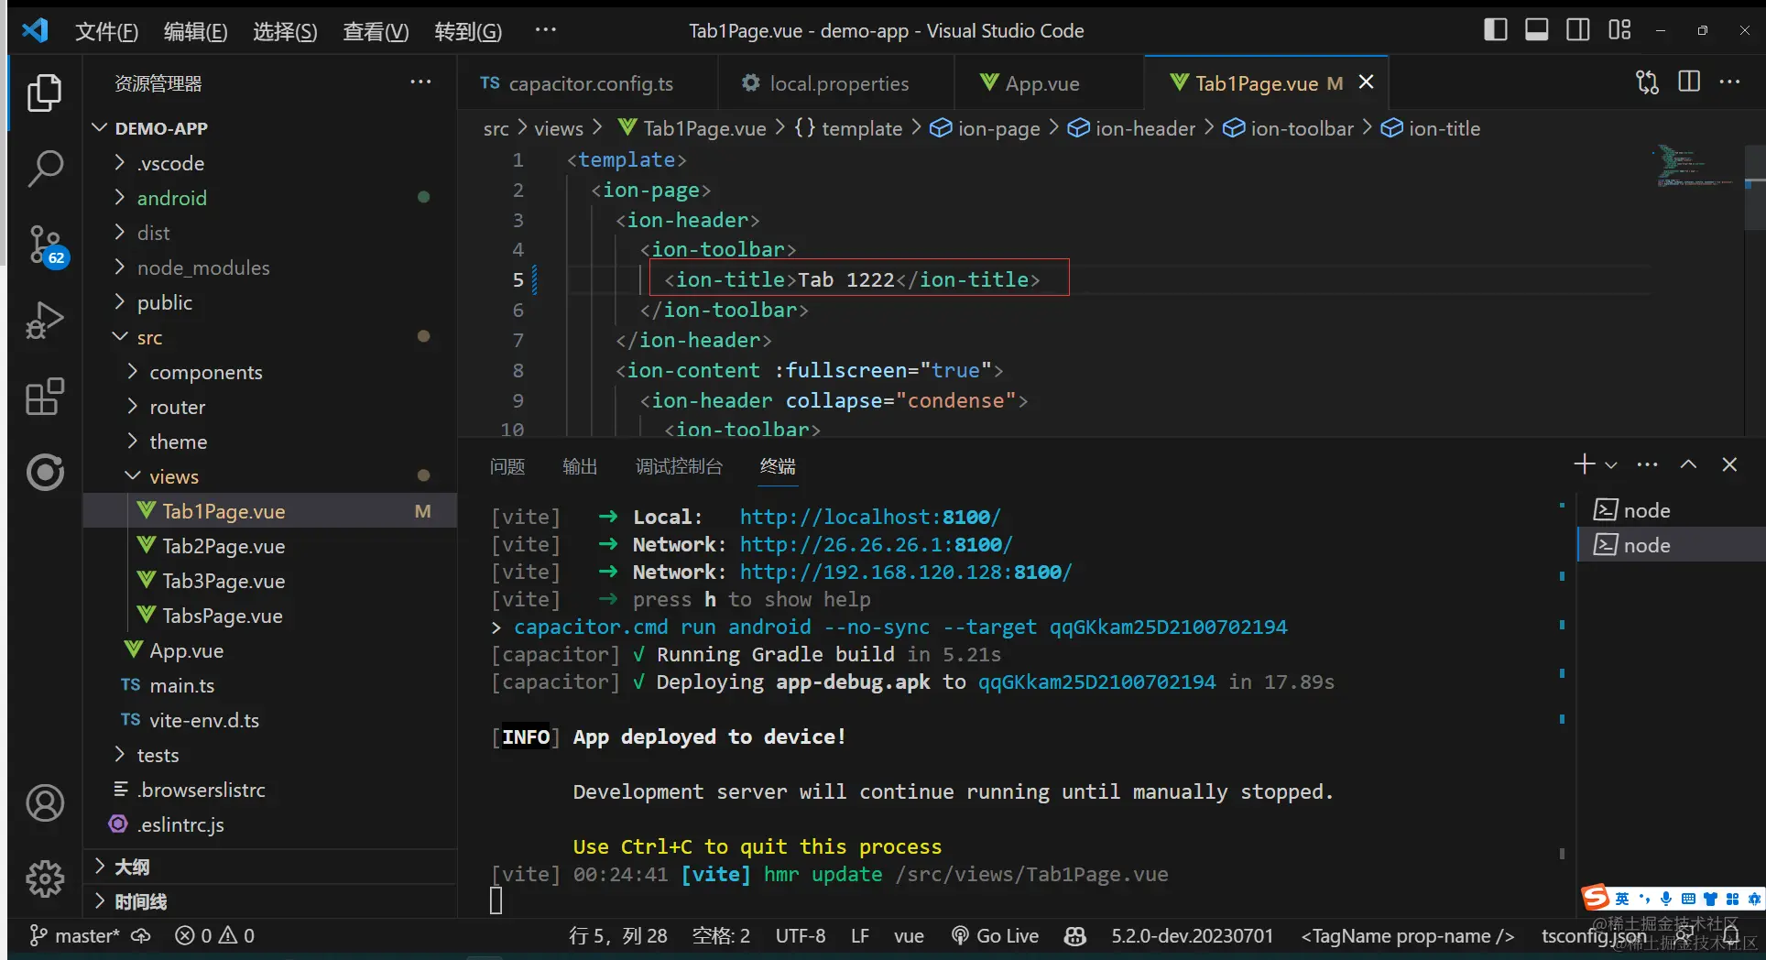Open the localhost:8100 link in terminal
Image resolution: width=1766 pixels, height=960 pixels.
pos(870,517)
